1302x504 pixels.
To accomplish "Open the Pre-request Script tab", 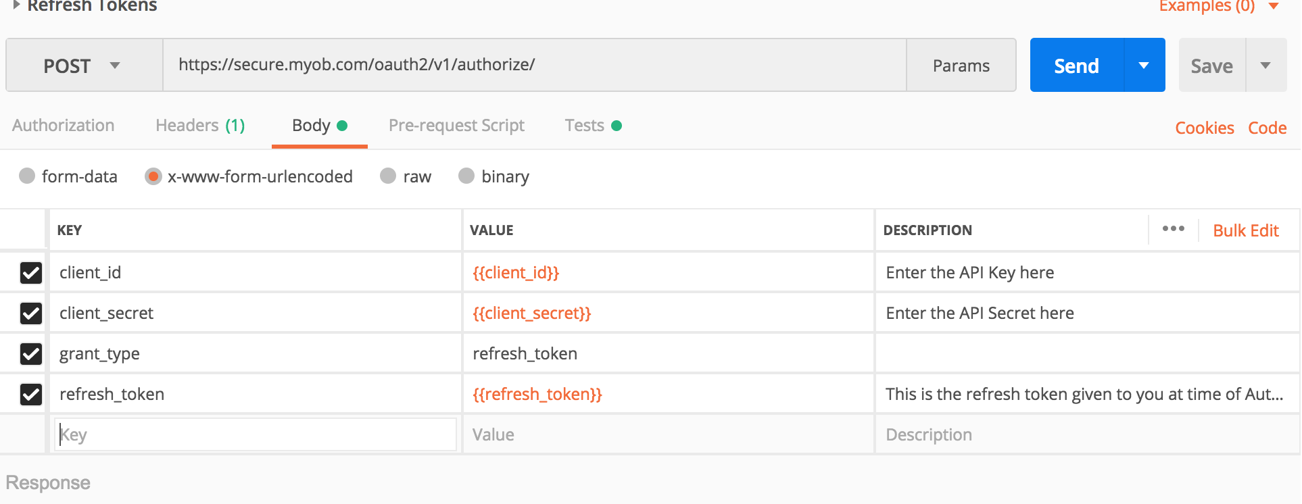I will pos(456,126).
